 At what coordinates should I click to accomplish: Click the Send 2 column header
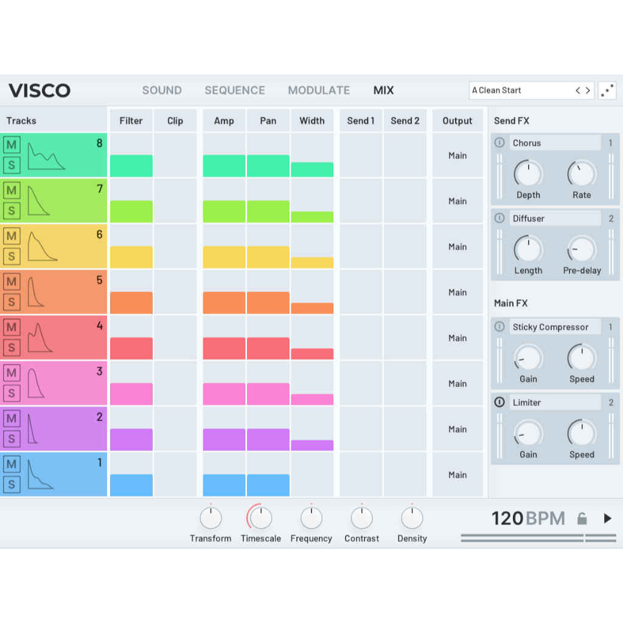coord(405,121)
